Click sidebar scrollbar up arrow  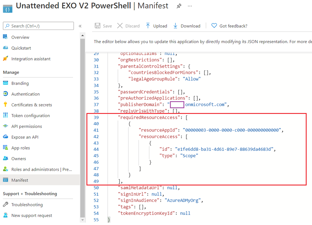[82, 36]
